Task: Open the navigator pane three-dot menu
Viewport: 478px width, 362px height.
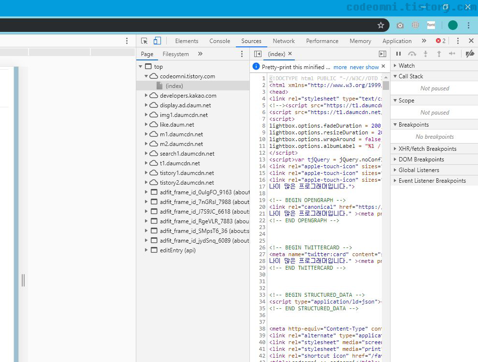Action: coord(242,54)
